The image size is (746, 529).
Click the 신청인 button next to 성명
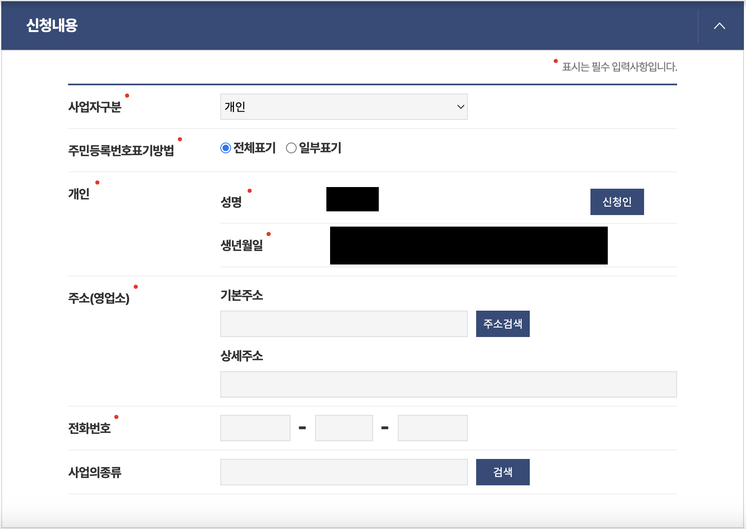point(617,201)
